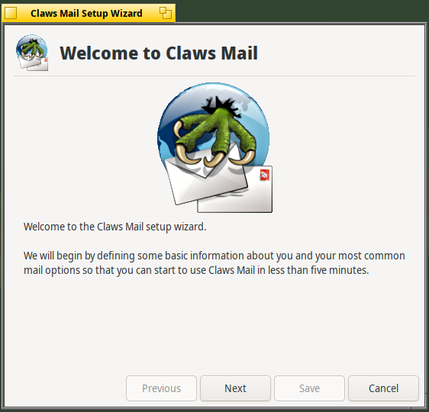Click the small Claws Mail logo in header

pyautogui.click(x=32, y=53)
